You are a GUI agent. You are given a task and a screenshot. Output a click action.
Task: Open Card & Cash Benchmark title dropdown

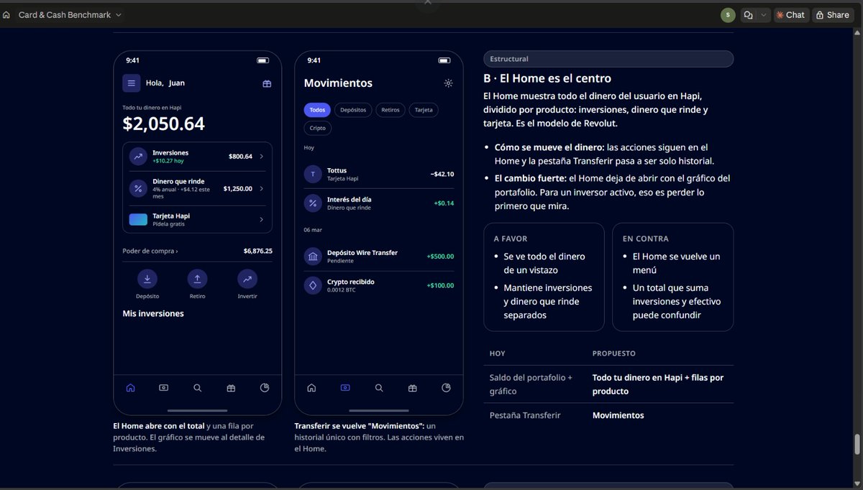pos(70,14)
